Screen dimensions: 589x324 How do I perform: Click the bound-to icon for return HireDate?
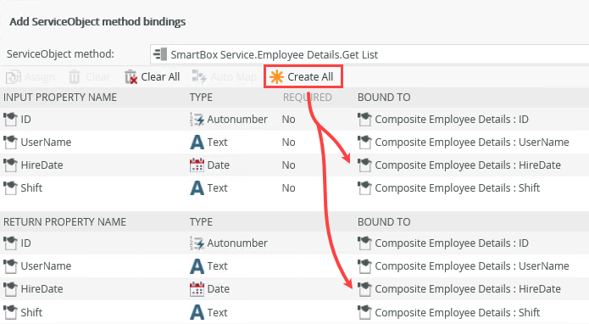coord(364,289)
